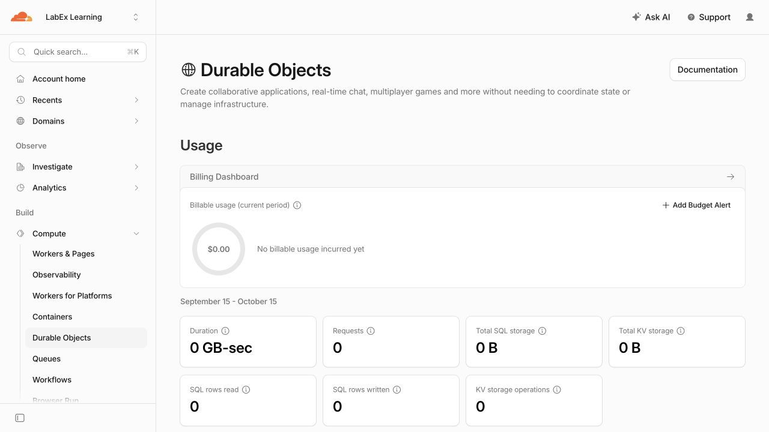
Task: Toggle the sidebar collapse icon
Action: pyautogui.click(x=20, y=418)
